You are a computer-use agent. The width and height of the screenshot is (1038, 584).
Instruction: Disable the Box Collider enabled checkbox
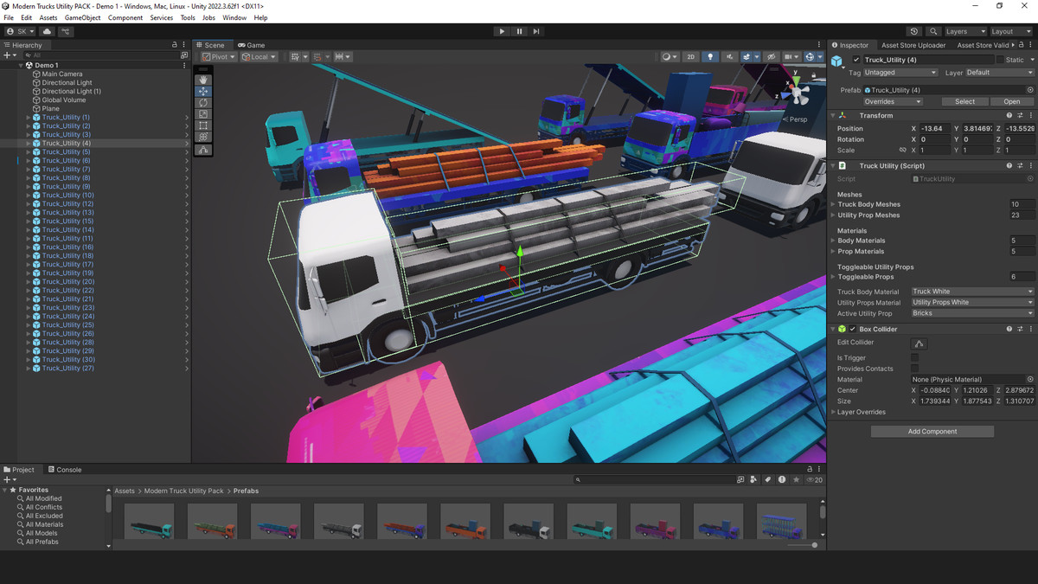coord(852,329)
